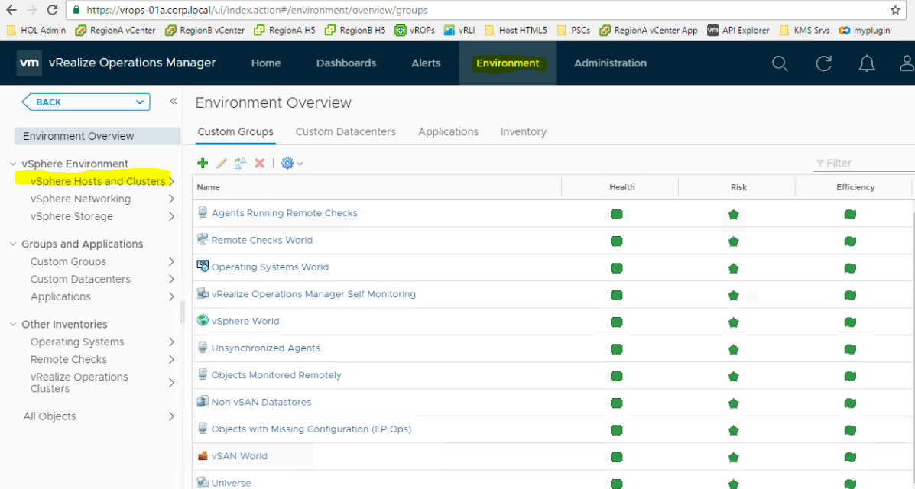Viewport: 915px width, 489px height.
Task: Collapse the Groups and Applications section
Action: coord(13,244)
